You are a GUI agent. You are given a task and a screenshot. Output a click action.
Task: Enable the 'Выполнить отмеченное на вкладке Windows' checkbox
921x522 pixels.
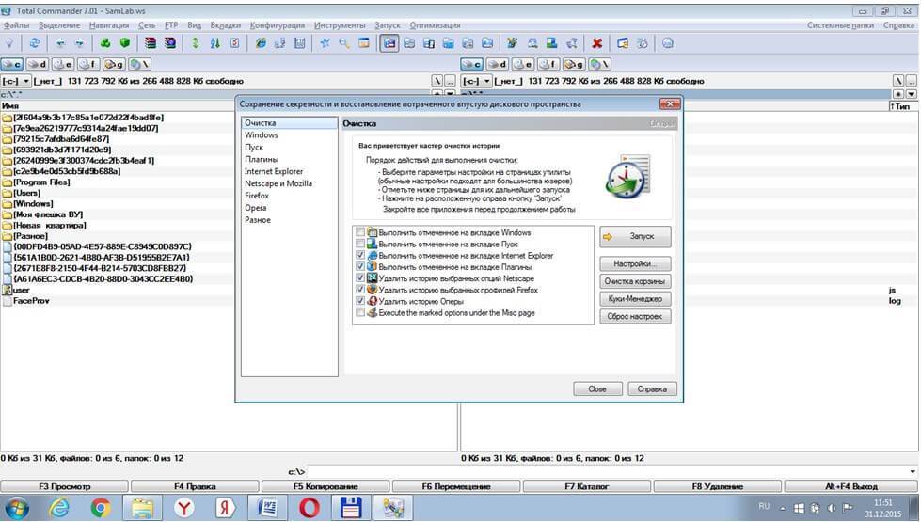(361, 232)
